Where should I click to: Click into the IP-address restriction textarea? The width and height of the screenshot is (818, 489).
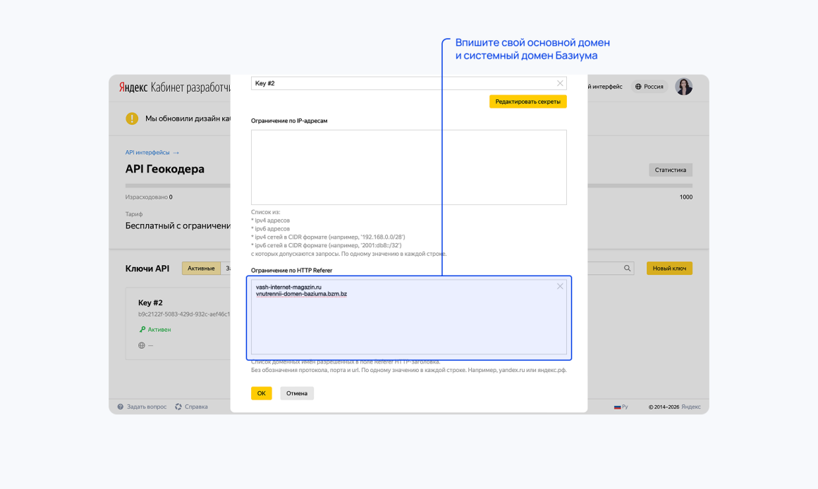[408, 167]
